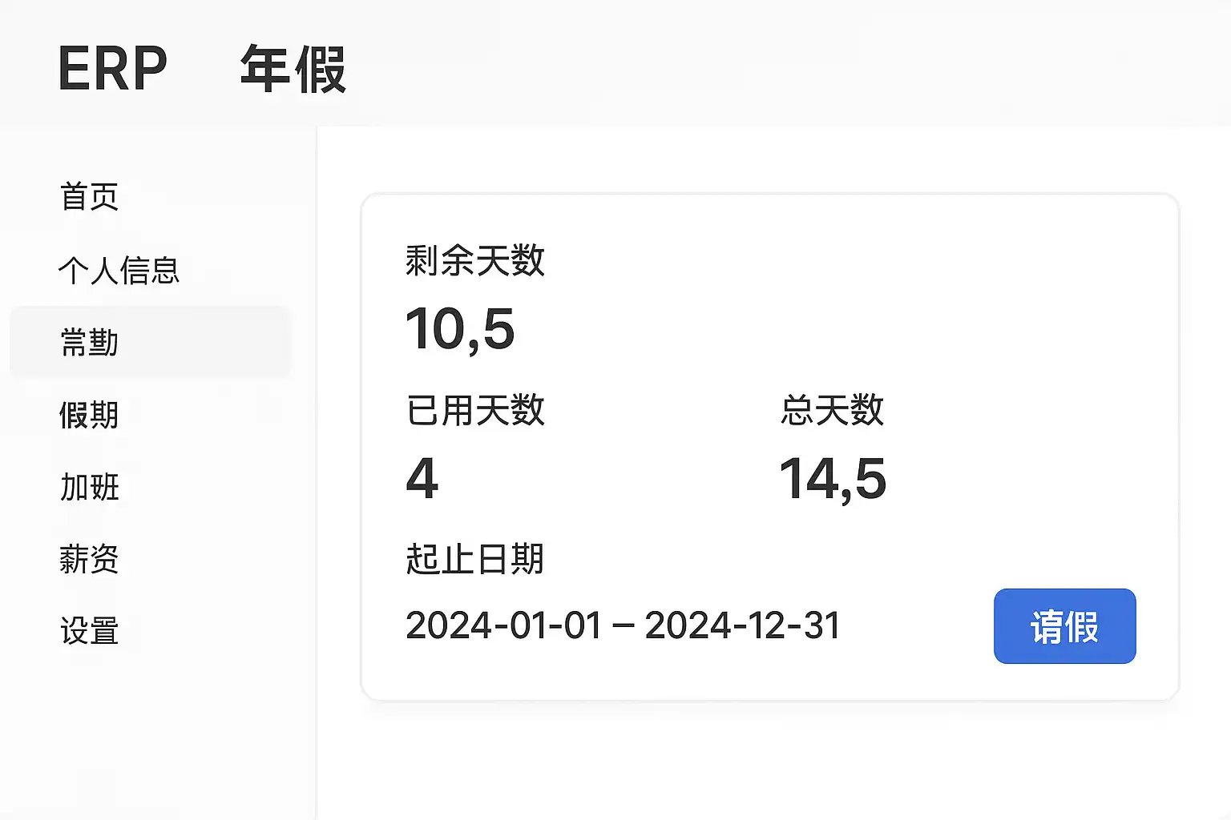Open the 假期 section in the sidebar

pos(89,415)
